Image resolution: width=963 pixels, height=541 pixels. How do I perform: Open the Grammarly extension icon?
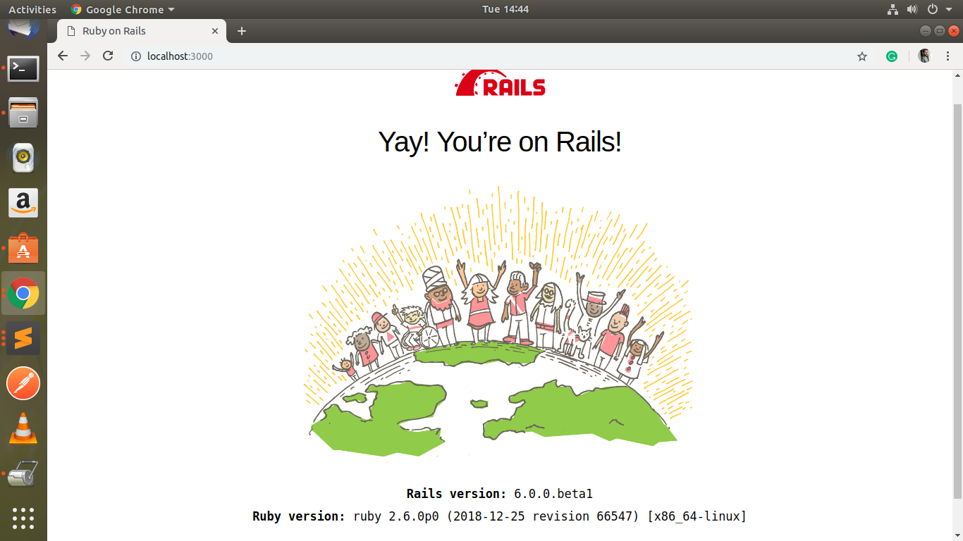click(x=892, y=56)
